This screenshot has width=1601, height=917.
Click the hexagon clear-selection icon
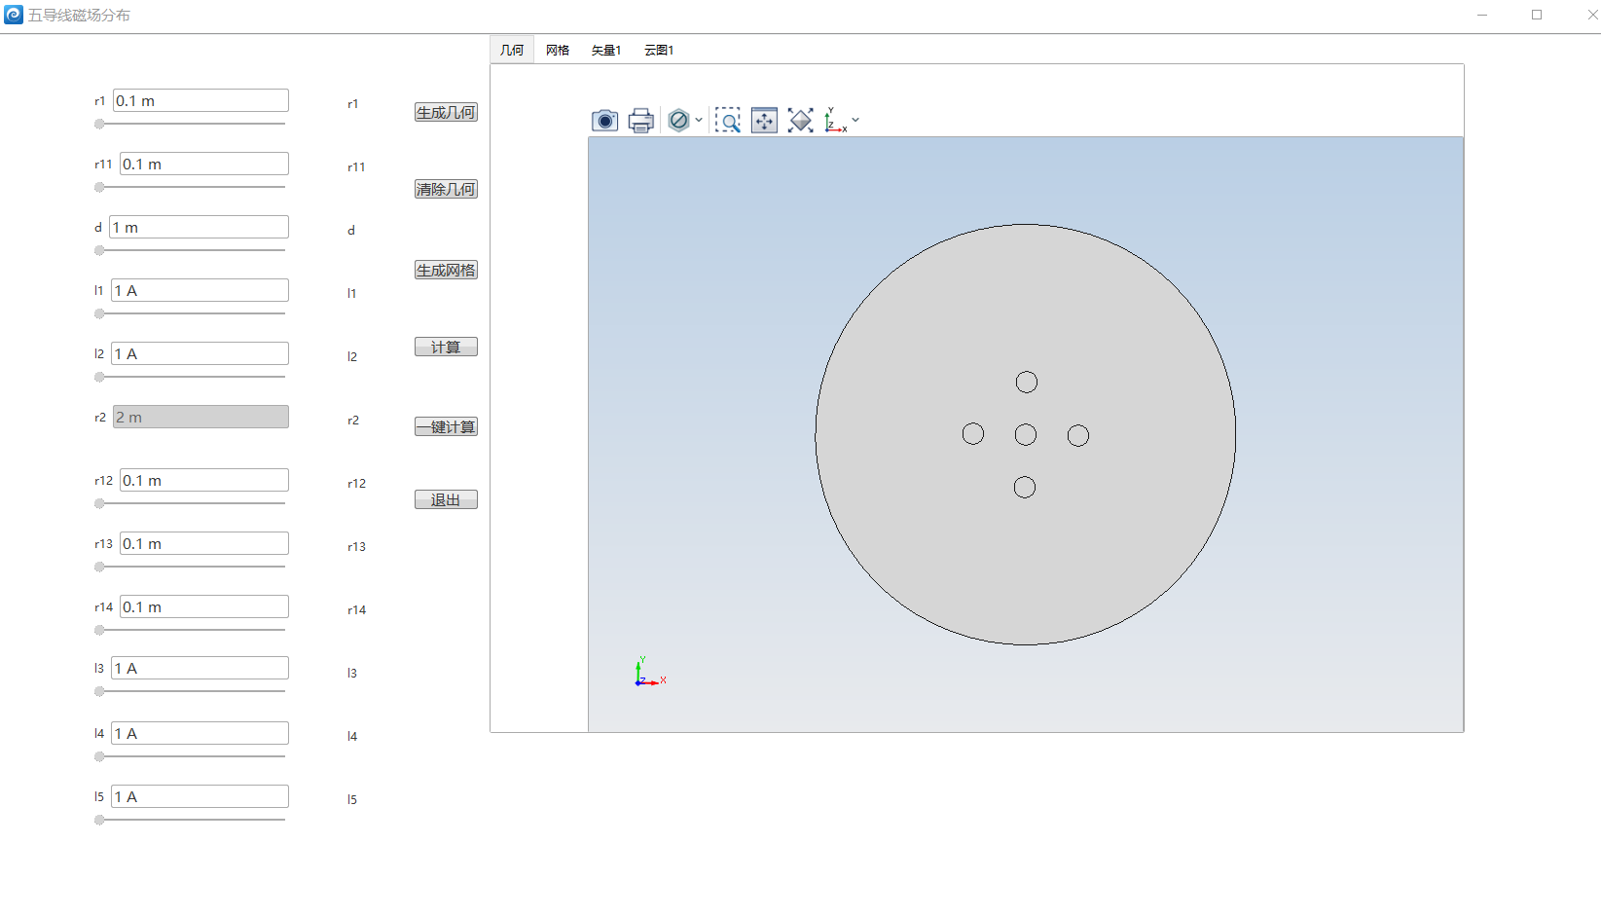point(678,121)
